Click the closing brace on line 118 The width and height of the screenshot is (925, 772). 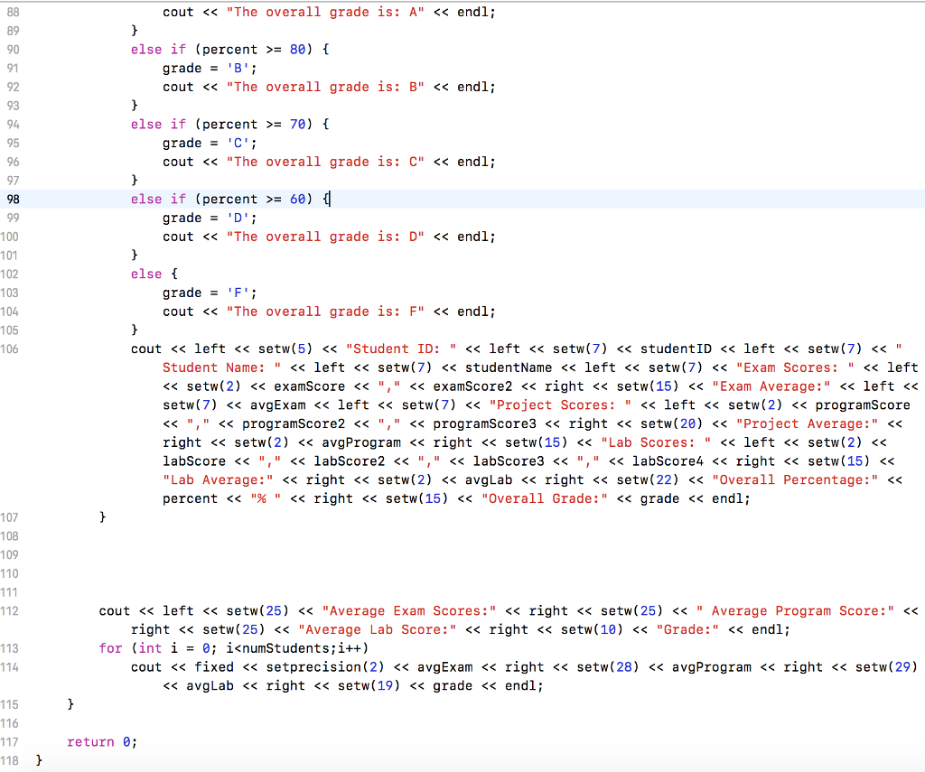pyautogui.click(x=39, y=761)
